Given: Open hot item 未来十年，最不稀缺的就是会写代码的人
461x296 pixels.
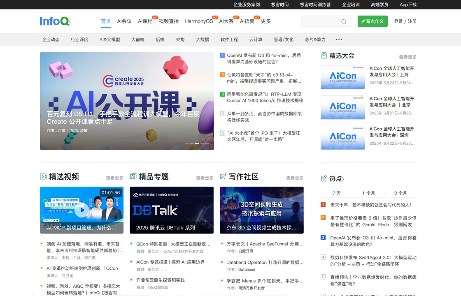Looking at the screenshot, I should coord(371,205).
